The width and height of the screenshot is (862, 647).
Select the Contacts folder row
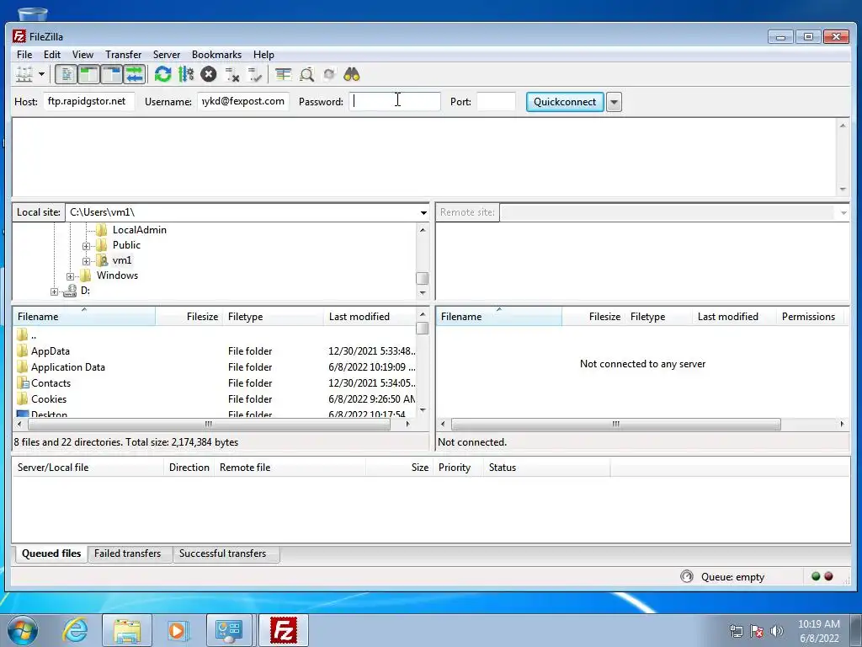[215, 383]
